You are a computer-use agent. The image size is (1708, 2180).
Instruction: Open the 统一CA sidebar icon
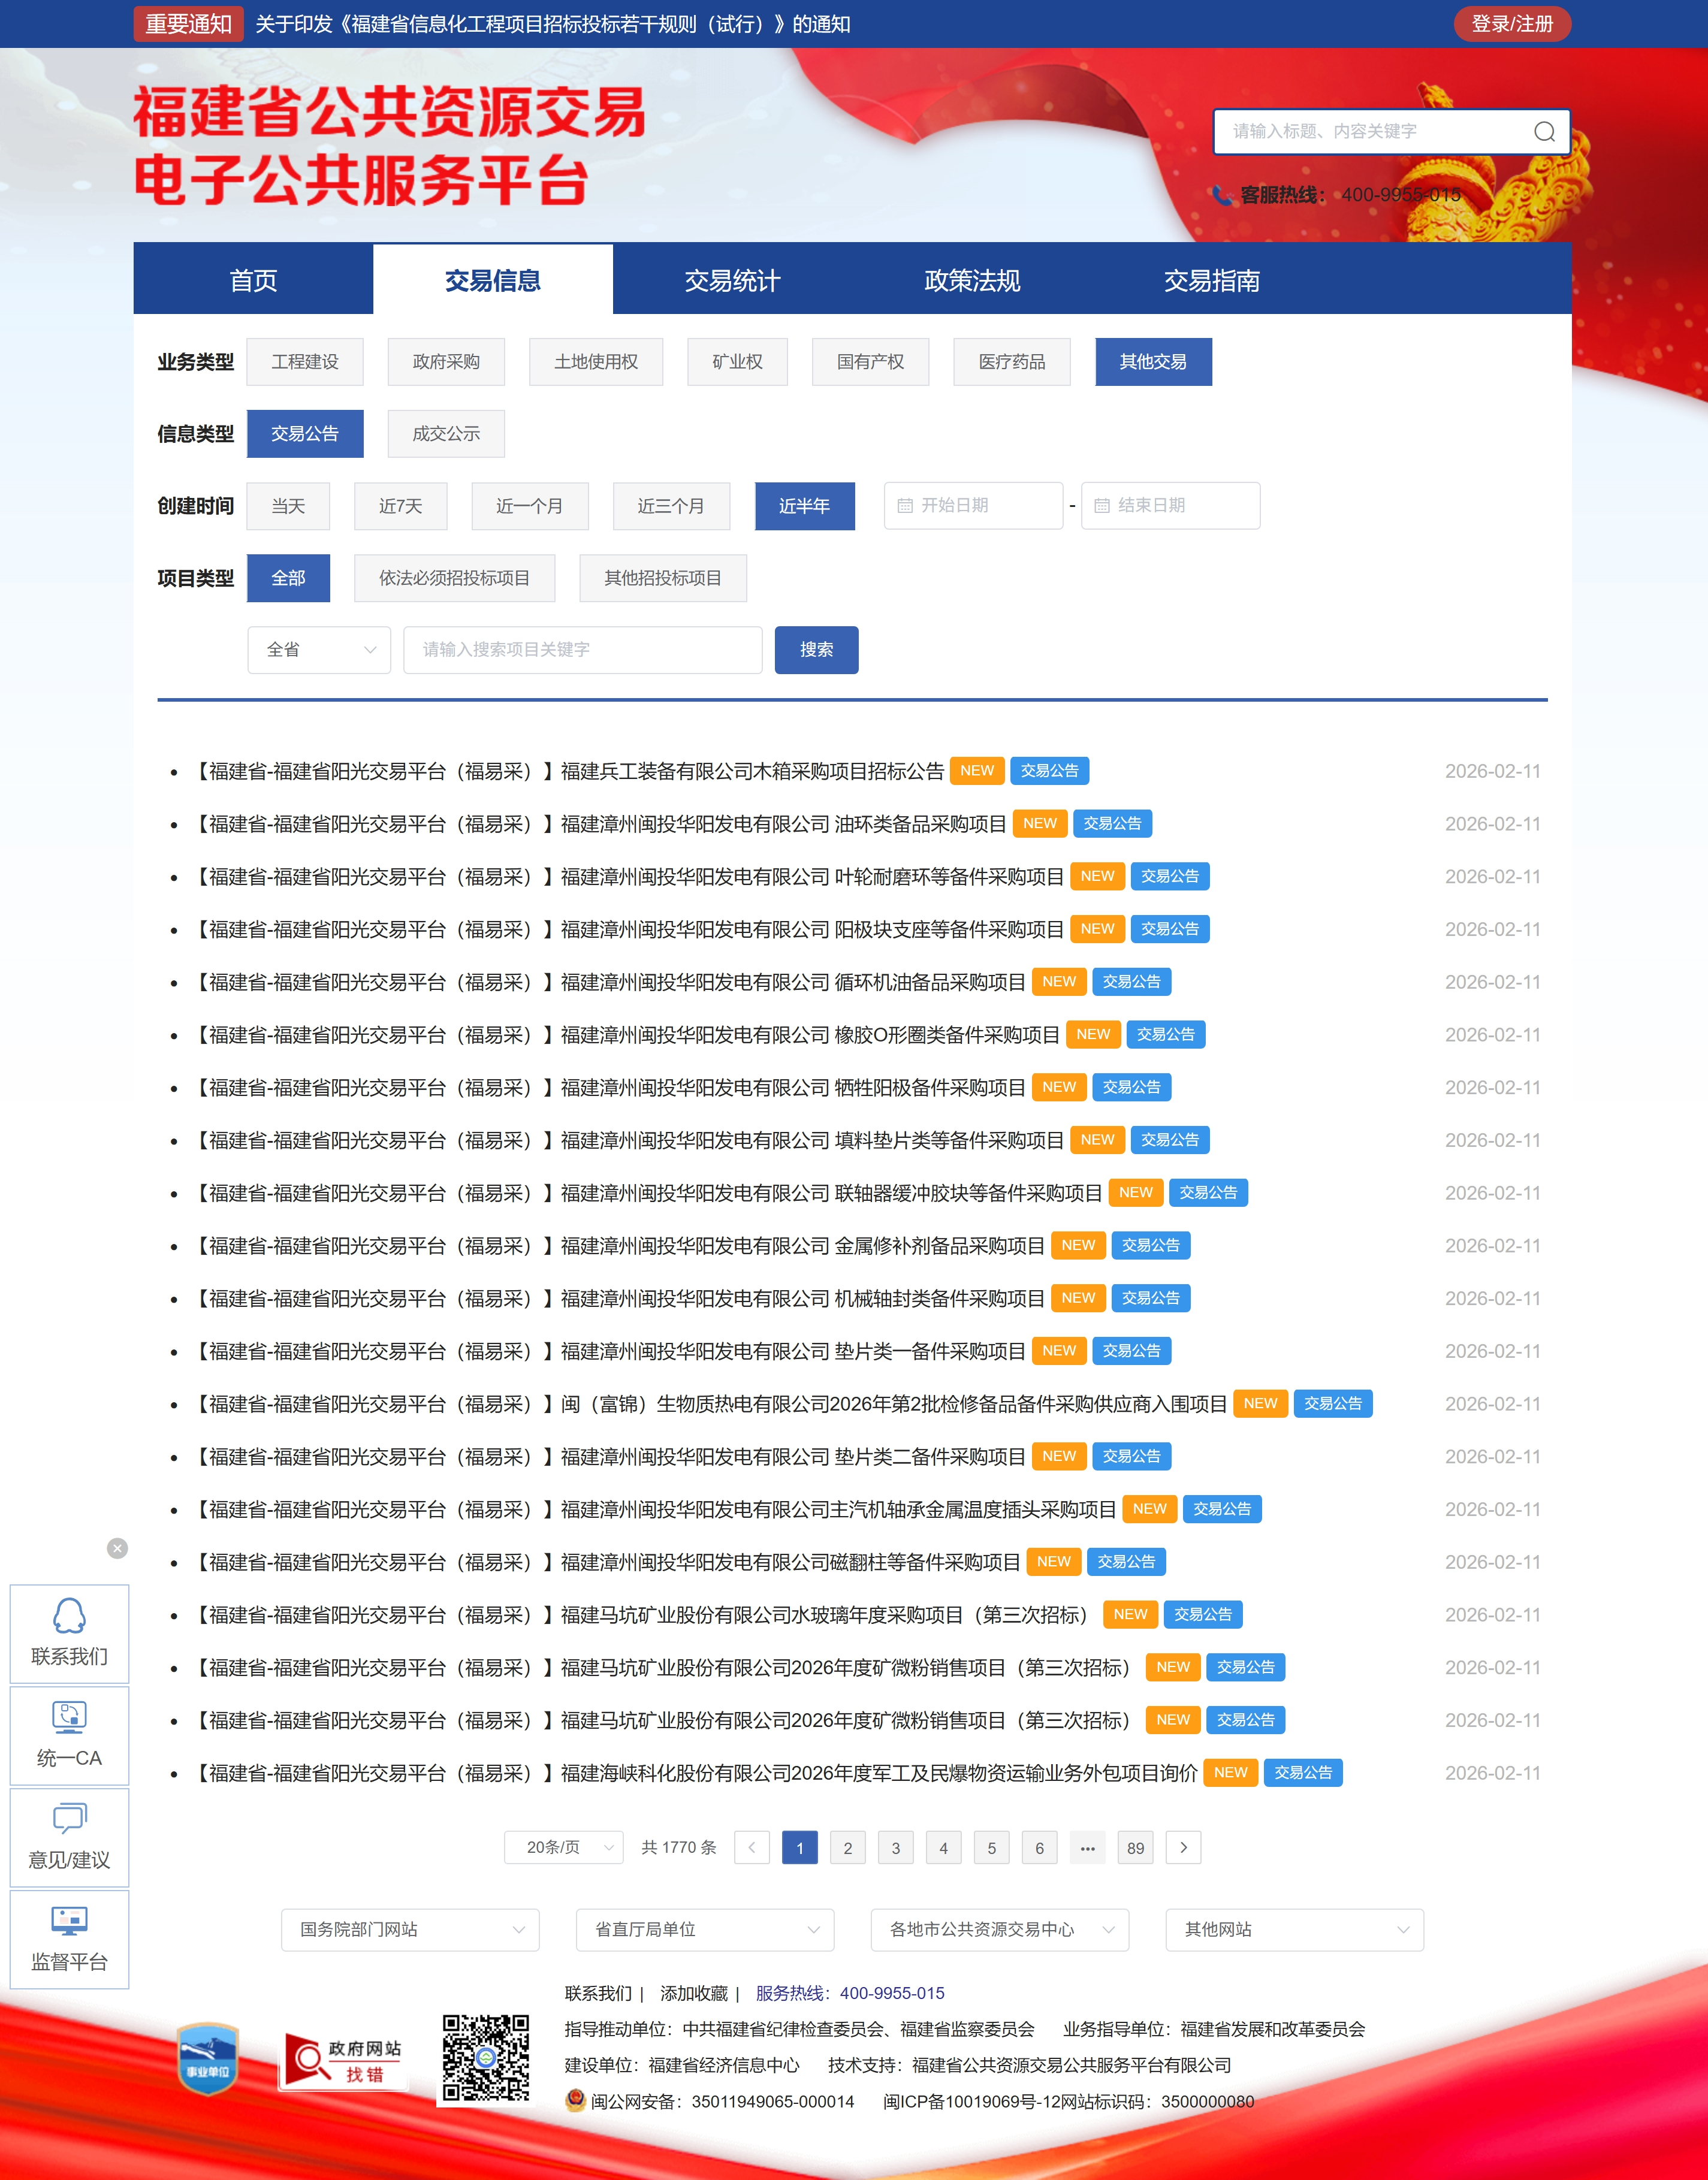(69, 1735)
